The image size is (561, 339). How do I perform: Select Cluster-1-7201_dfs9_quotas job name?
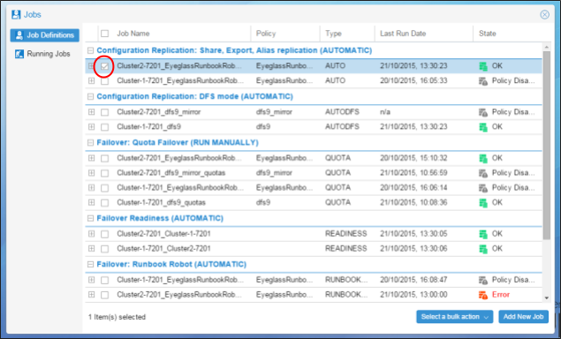(161, 202)
